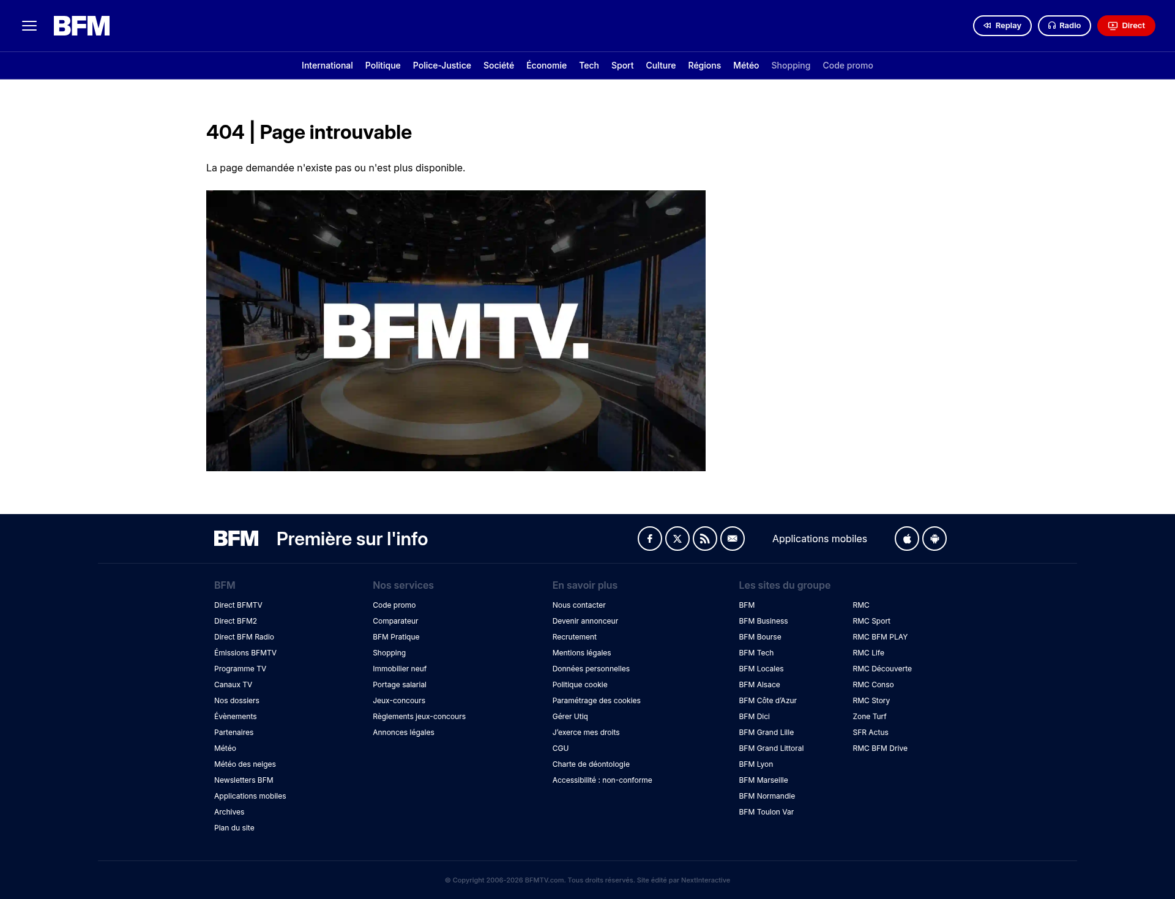Open the Économie section
Viewport: 1175px width, 899px height.
pos(546,65)
